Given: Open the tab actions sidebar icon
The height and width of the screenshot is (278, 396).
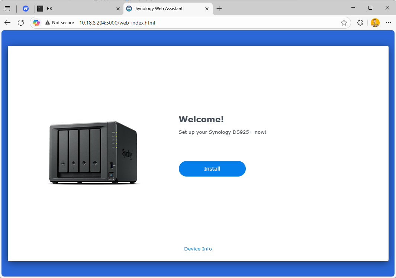Looking at the screenshot, I should click(7, 9).
